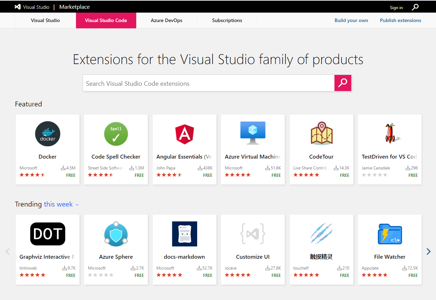
Task: Click the 4.5M download count on Docker
Action: (71, 168)
